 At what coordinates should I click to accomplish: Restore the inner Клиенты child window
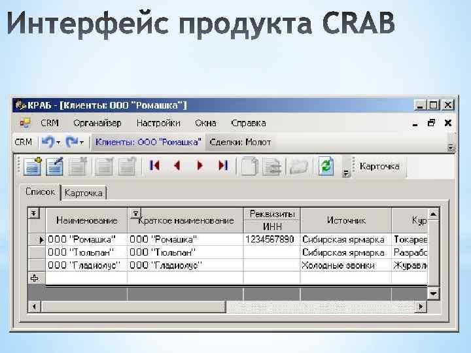(431, 123)
